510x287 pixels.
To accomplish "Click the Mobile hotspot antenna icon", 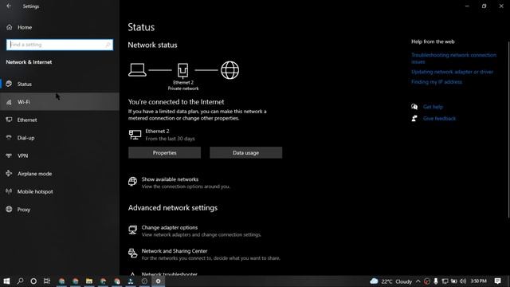I will (x=9, y=191).
